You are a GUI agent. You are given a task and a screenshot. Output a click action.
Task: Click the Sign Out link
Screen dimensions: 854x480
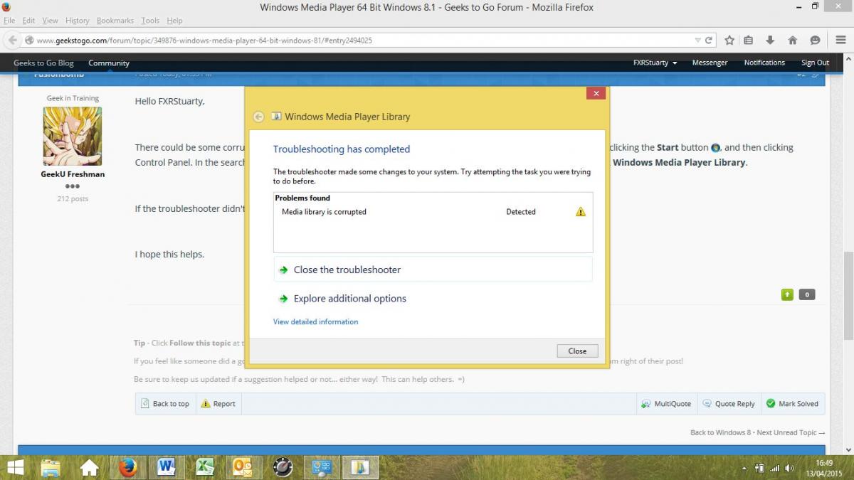click(x=815, y=63)
